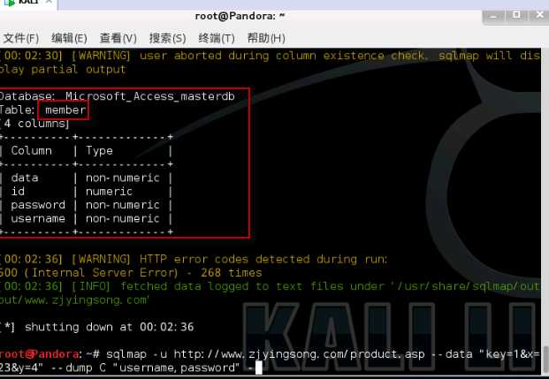Viewport: 549px width, 379px height.
Task: Click 'numeric' type of the id row
Action: tap(109, 192)
